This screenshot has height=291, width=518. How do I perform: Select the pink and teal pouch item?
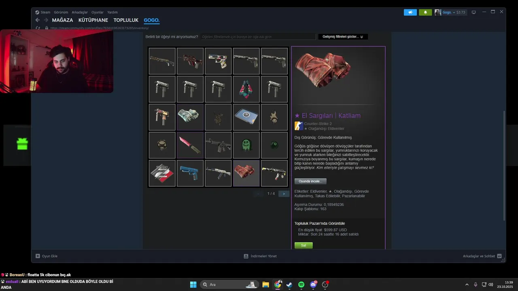pyautogui.click(x=246, y=89)
